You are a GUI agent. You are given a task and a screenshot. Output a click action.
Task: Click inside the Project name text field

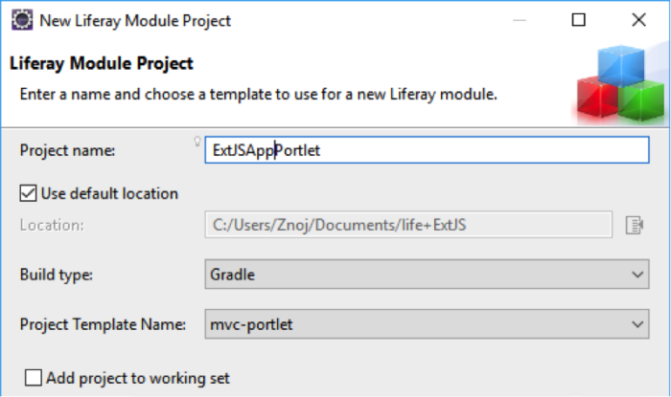pos(428,150)
